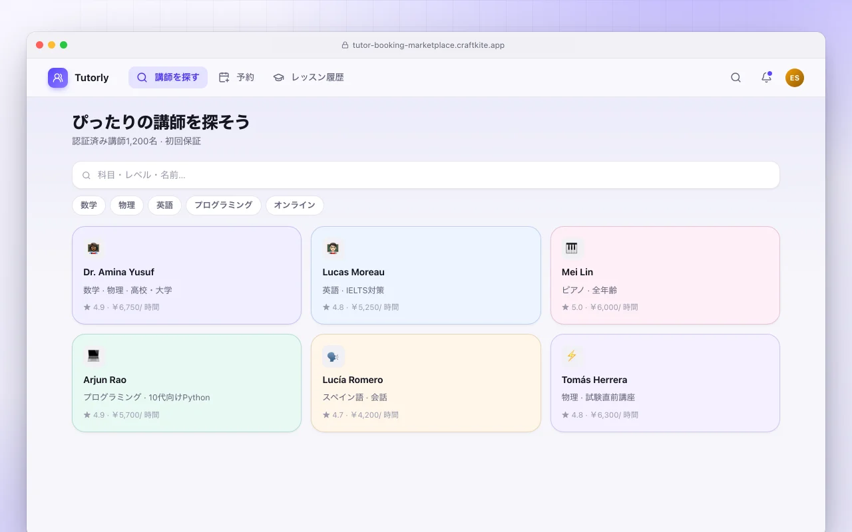Open the レッスン履歴 tab
The image size is (852, 532).
[308, 77]
